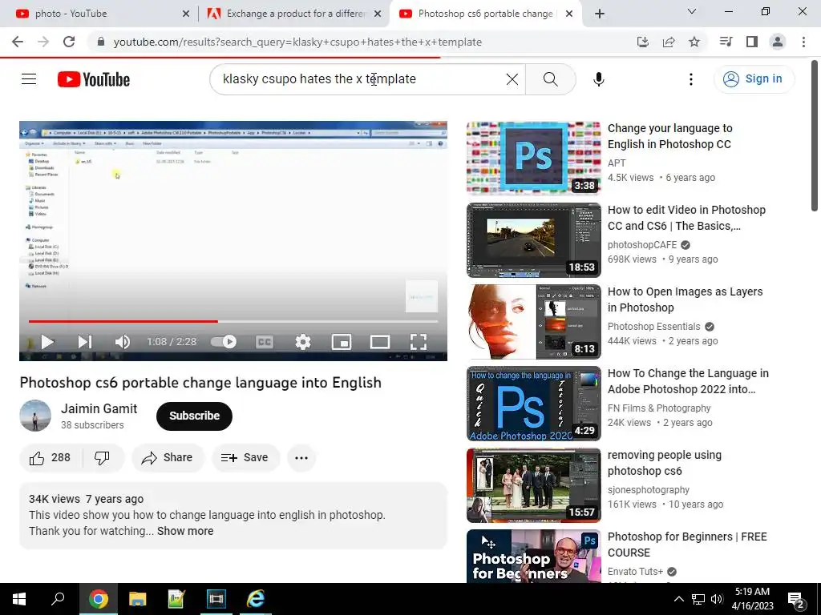
Task: Share this page icon in address bar
Action: coord(669,42)
